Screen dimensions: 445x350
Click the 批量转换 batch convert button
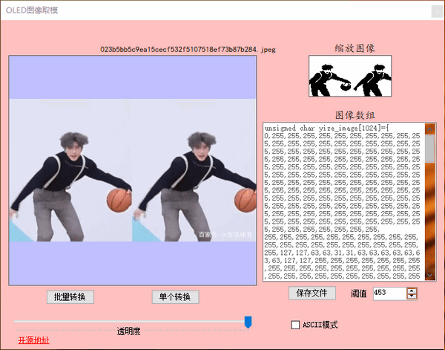point(70,296)
